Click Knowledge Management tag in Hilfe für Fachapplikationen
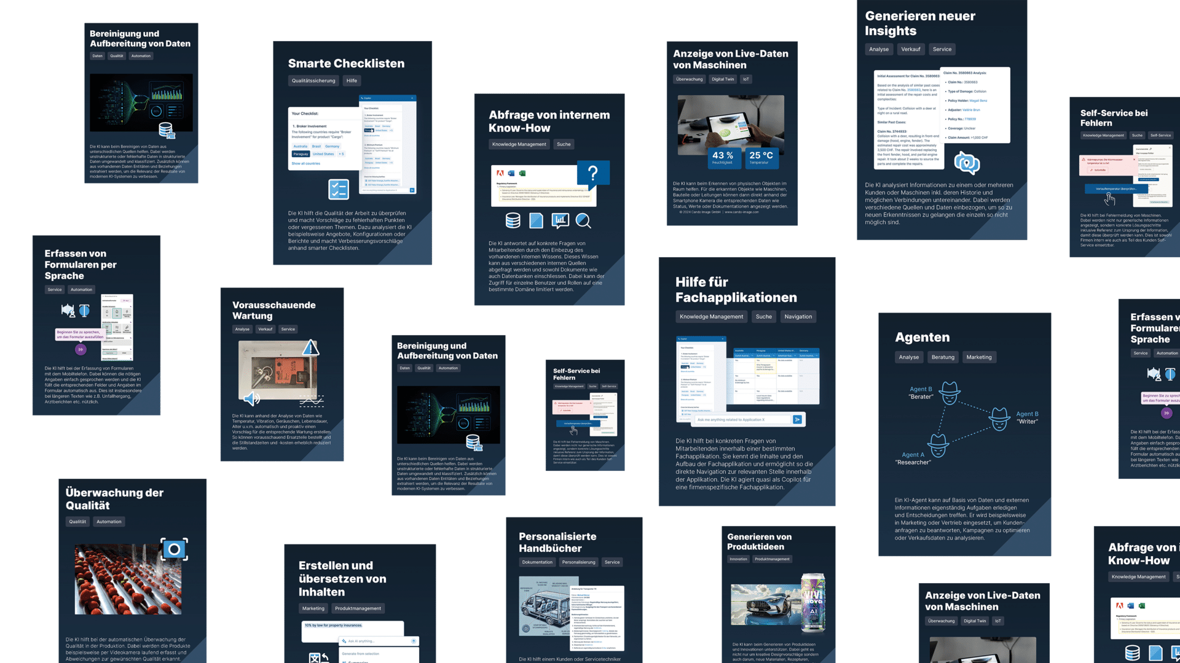This screenshot has width=1180, height=663. [x=712, y=317]
